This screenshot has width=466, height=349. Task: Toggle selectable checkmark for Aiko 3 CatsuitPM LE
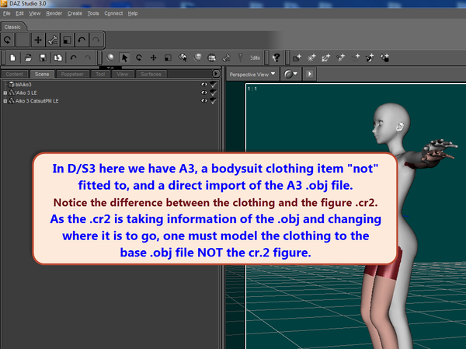[214, 101]
